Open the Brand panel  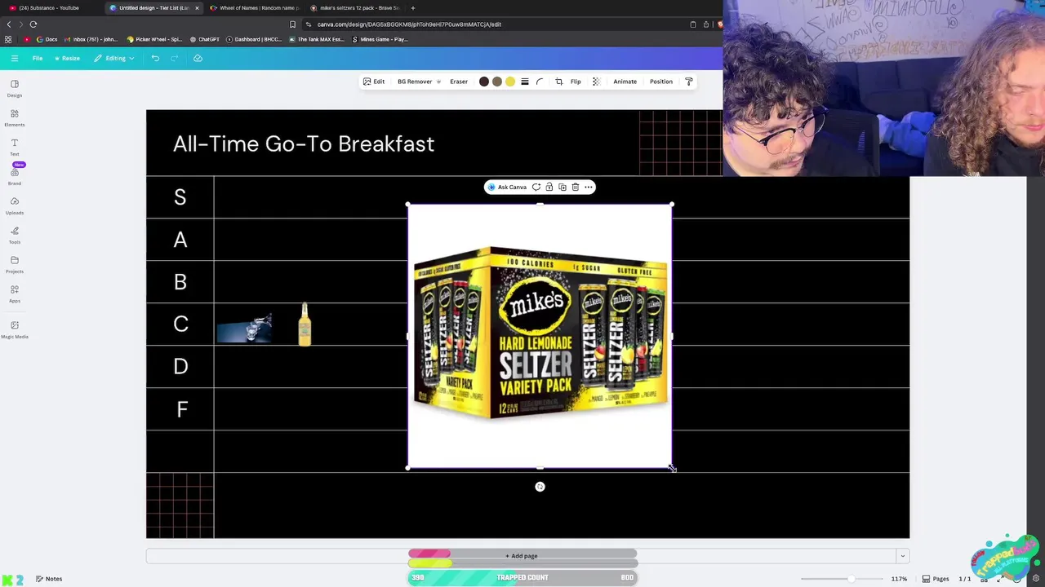(x=15, y=176)
